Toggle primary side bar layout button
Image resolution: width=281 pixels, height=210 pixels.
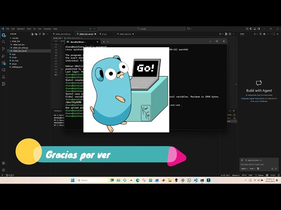pos(251,28)
